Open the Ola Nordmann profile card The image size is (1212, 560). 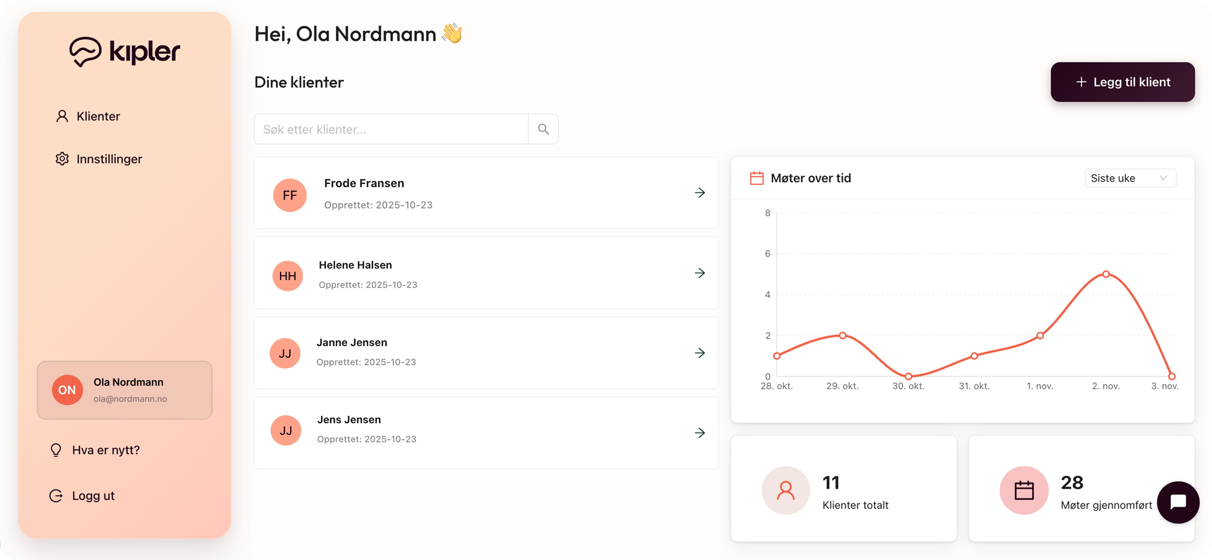(x=125, y=390)
